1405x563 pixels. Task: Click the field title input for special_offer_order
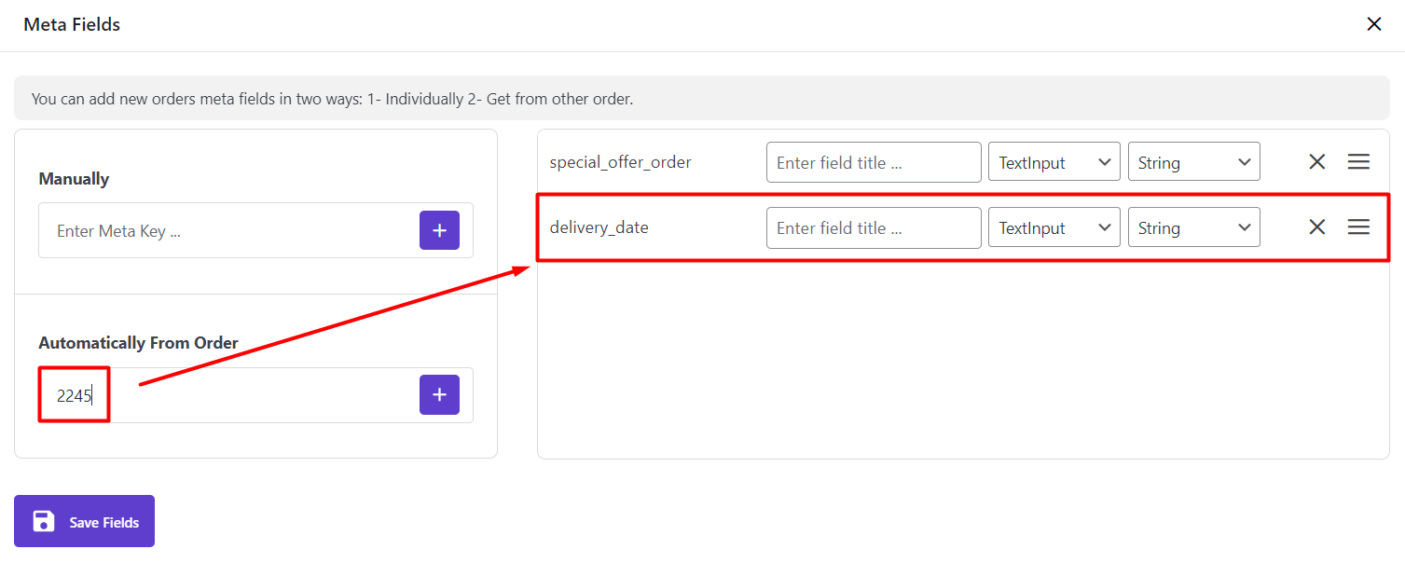click(874, 162)
